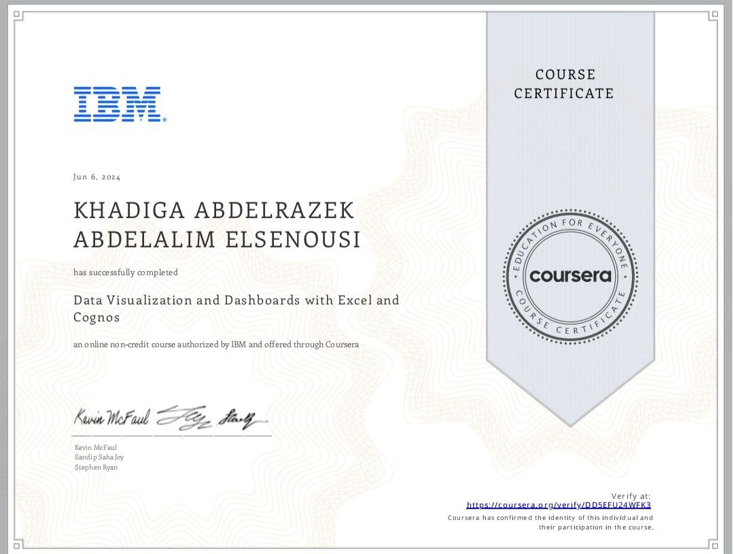Click 'Coursera has confirmed the identity' statement
The width and height of the screenshot is (734, 554).
click(x=550, y=518)
